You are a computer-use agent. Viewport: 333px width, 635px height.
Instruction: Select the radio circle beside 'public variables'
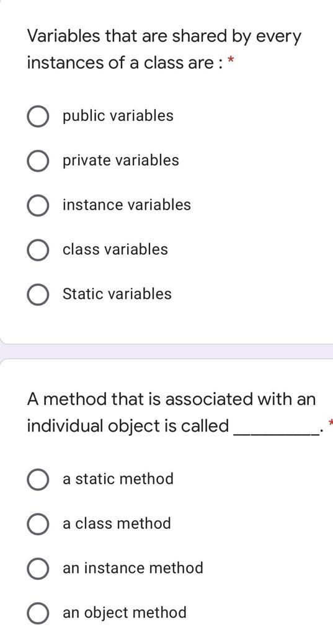point(38,117)
